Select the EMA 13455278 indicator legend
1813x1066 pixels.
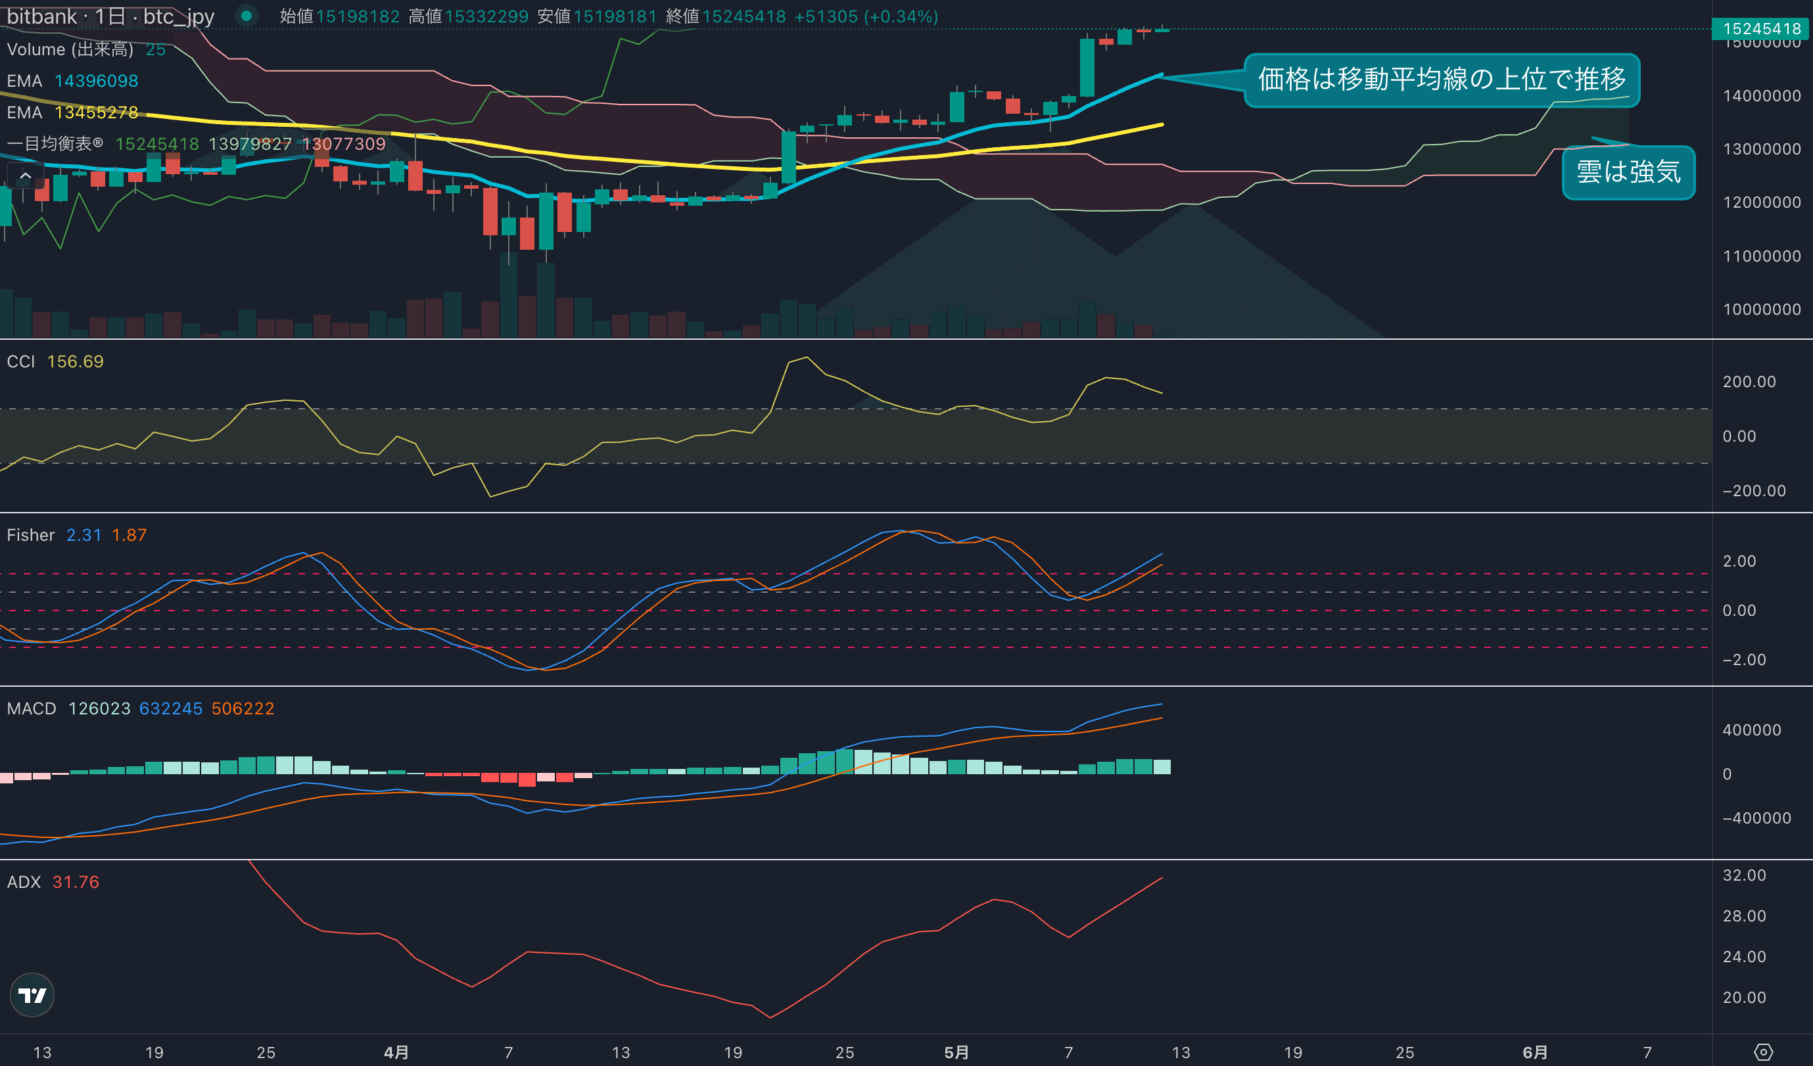click(72, 112)
